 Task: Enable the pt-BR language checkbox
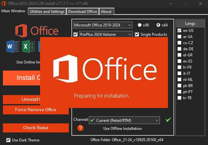(x=179, y=85)
